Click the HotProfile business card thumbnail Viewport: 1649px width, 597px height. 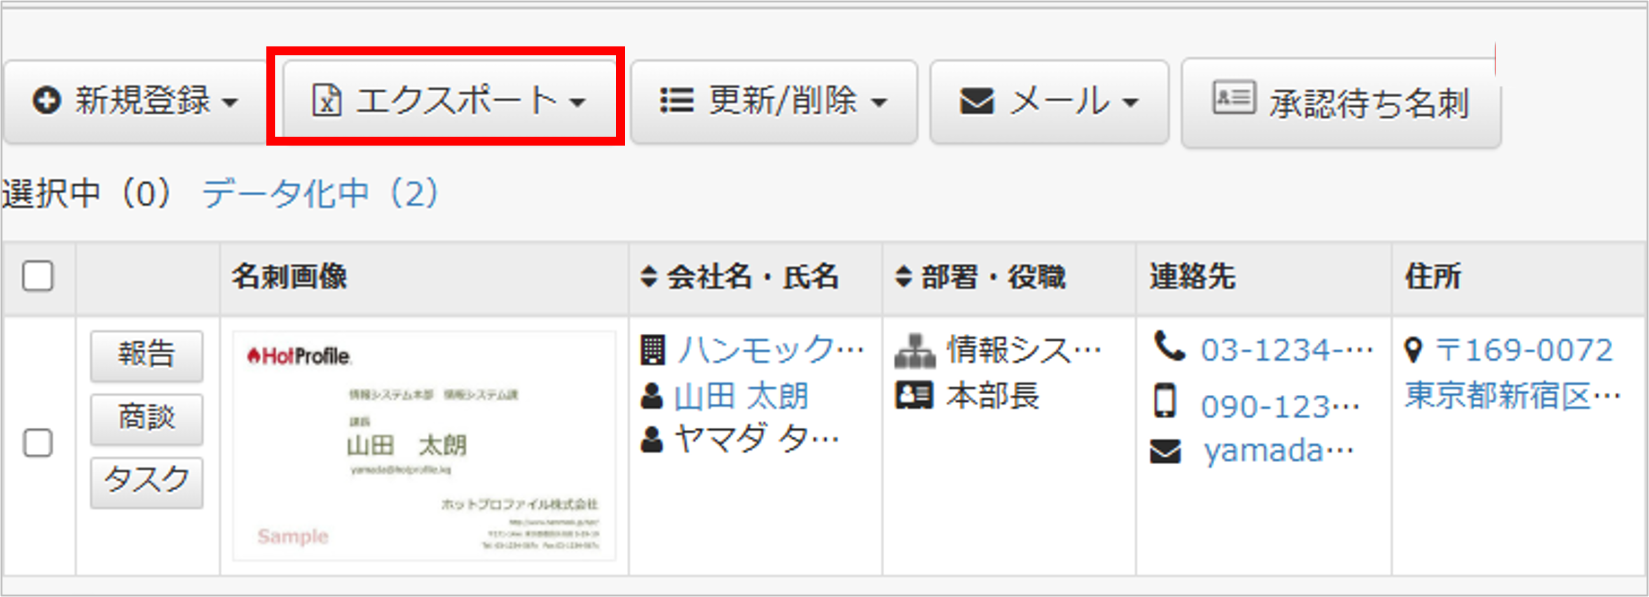pyautogui.click(x=424, y=446)
